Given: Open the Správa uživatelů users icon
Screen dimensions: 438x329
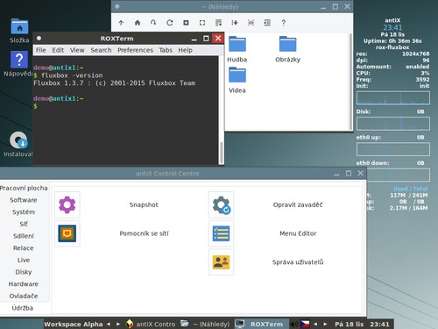Looking at the screenshot, I should [221, 262].
